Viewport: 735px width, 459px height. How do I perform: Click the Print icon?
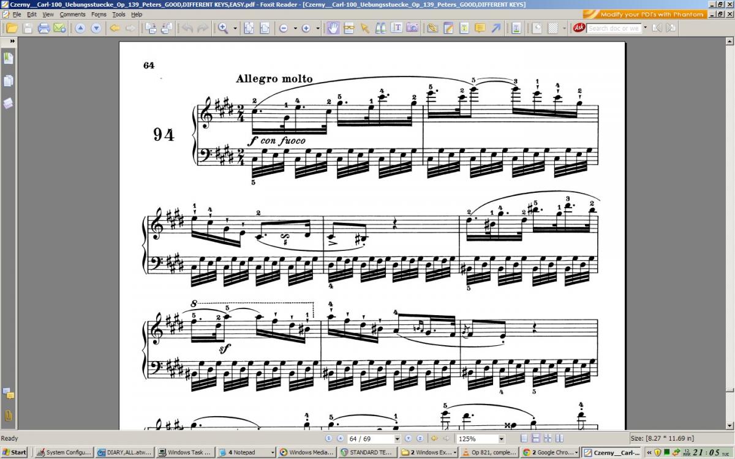(x=43, y=28)
